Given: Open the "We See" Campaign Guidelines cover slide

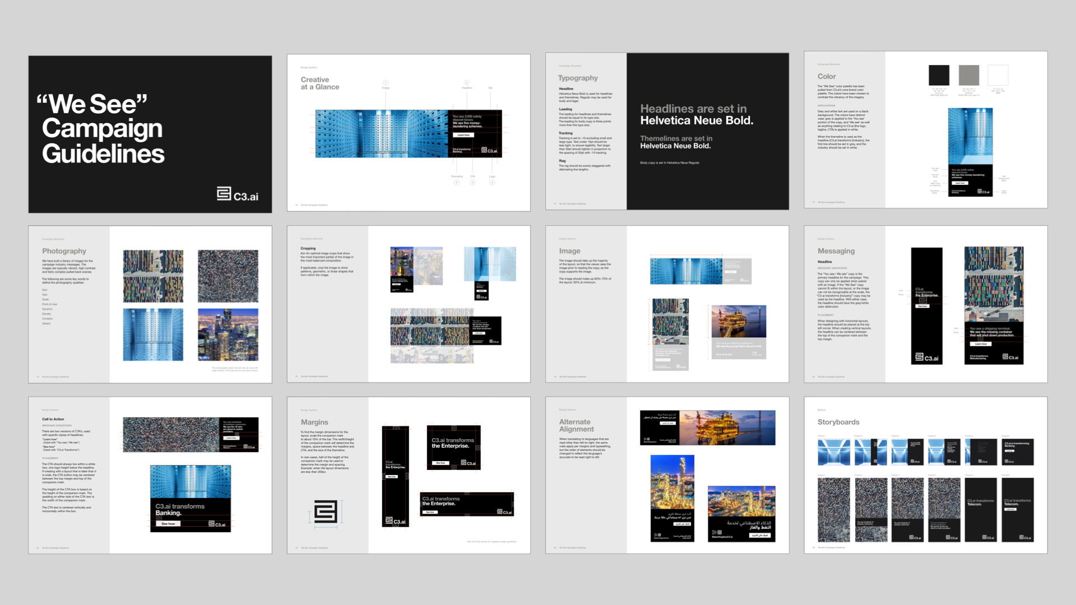Looking at the screenshot, I should click(150, 134).
